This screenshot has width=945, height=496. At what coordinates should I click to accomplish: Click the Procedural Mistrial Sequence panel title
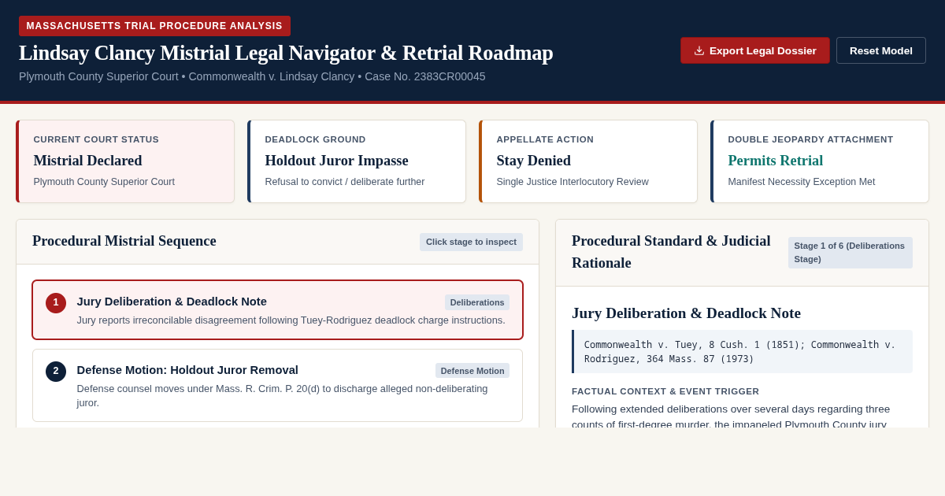pyautogui.click(x=124, y=241)
